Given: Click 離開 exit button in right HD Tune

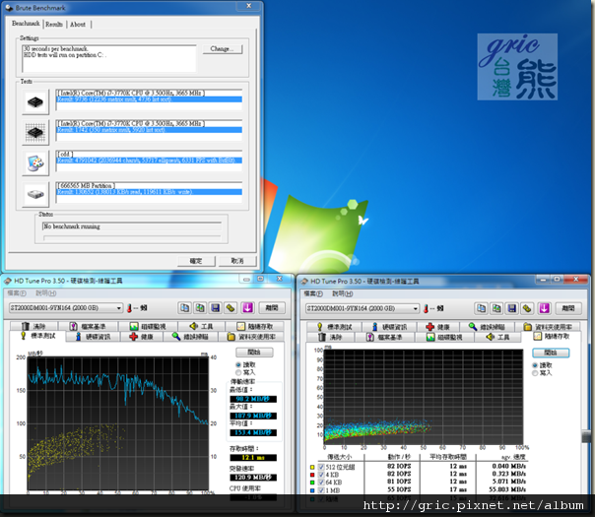Looking at the screenshot, I should tap(568, 309).
